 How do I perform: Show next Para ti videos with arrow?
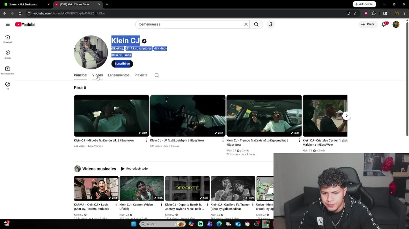[347, 116]
